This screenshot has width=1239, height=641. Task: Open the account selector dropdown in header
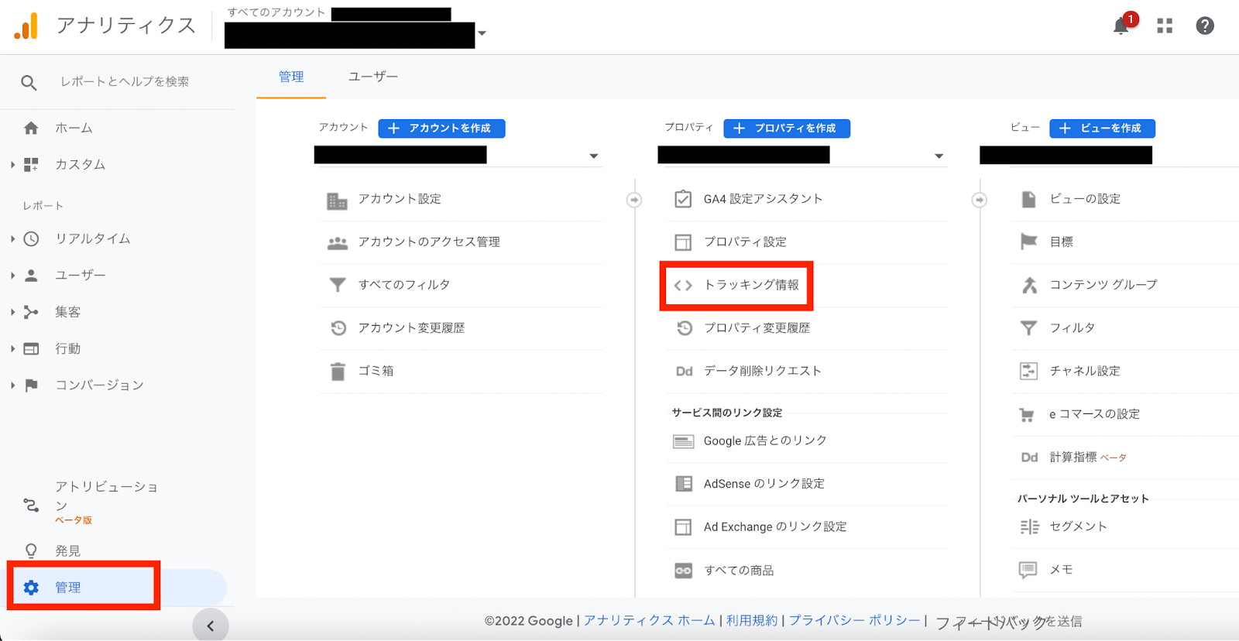pyautogui.click(x=482, y=33)
